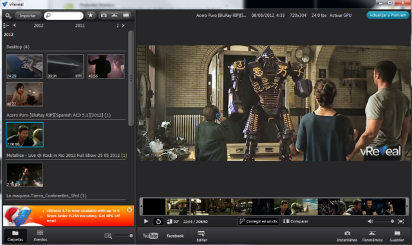The height and width of the screenshot is (245, 412).
Task: Filter saved videos with top disk icon
Action: click(126, 15)
